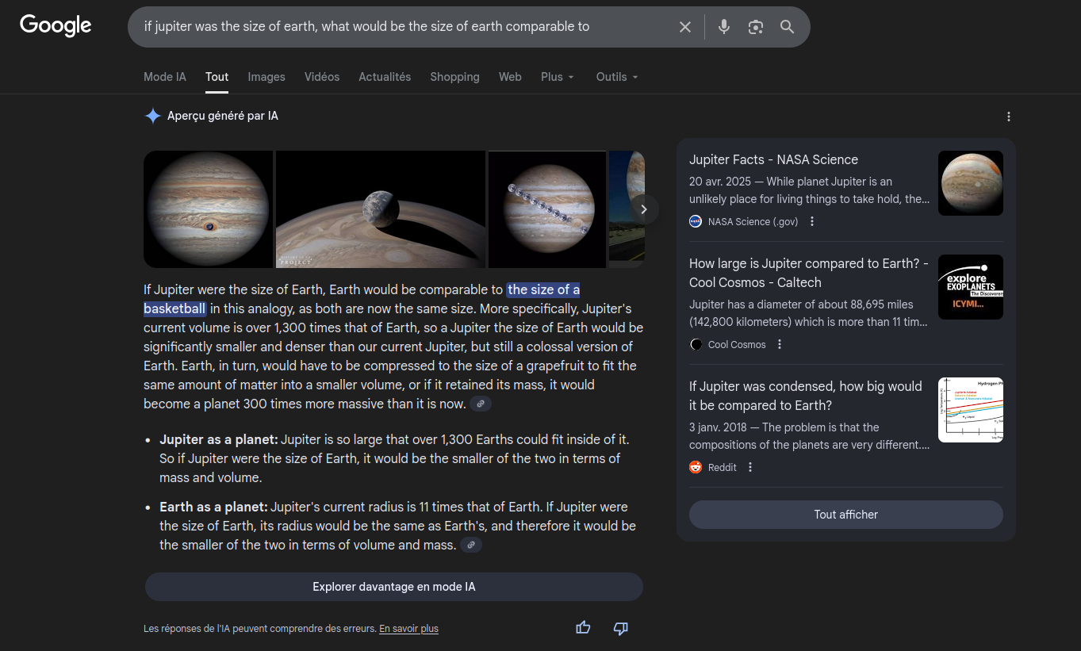Open How large is Jupiter compared result
The image size is (1081, 651).
point(809,273)
